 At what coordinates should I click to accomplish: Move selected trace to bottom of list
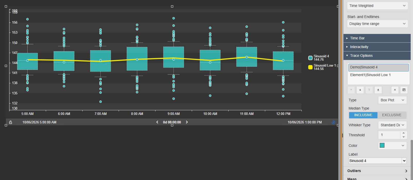(x=378, y=90)
